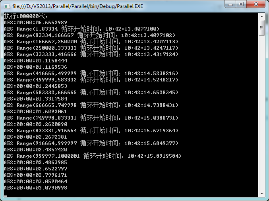Select the line AES Range(250000,333333

[91, 48]
